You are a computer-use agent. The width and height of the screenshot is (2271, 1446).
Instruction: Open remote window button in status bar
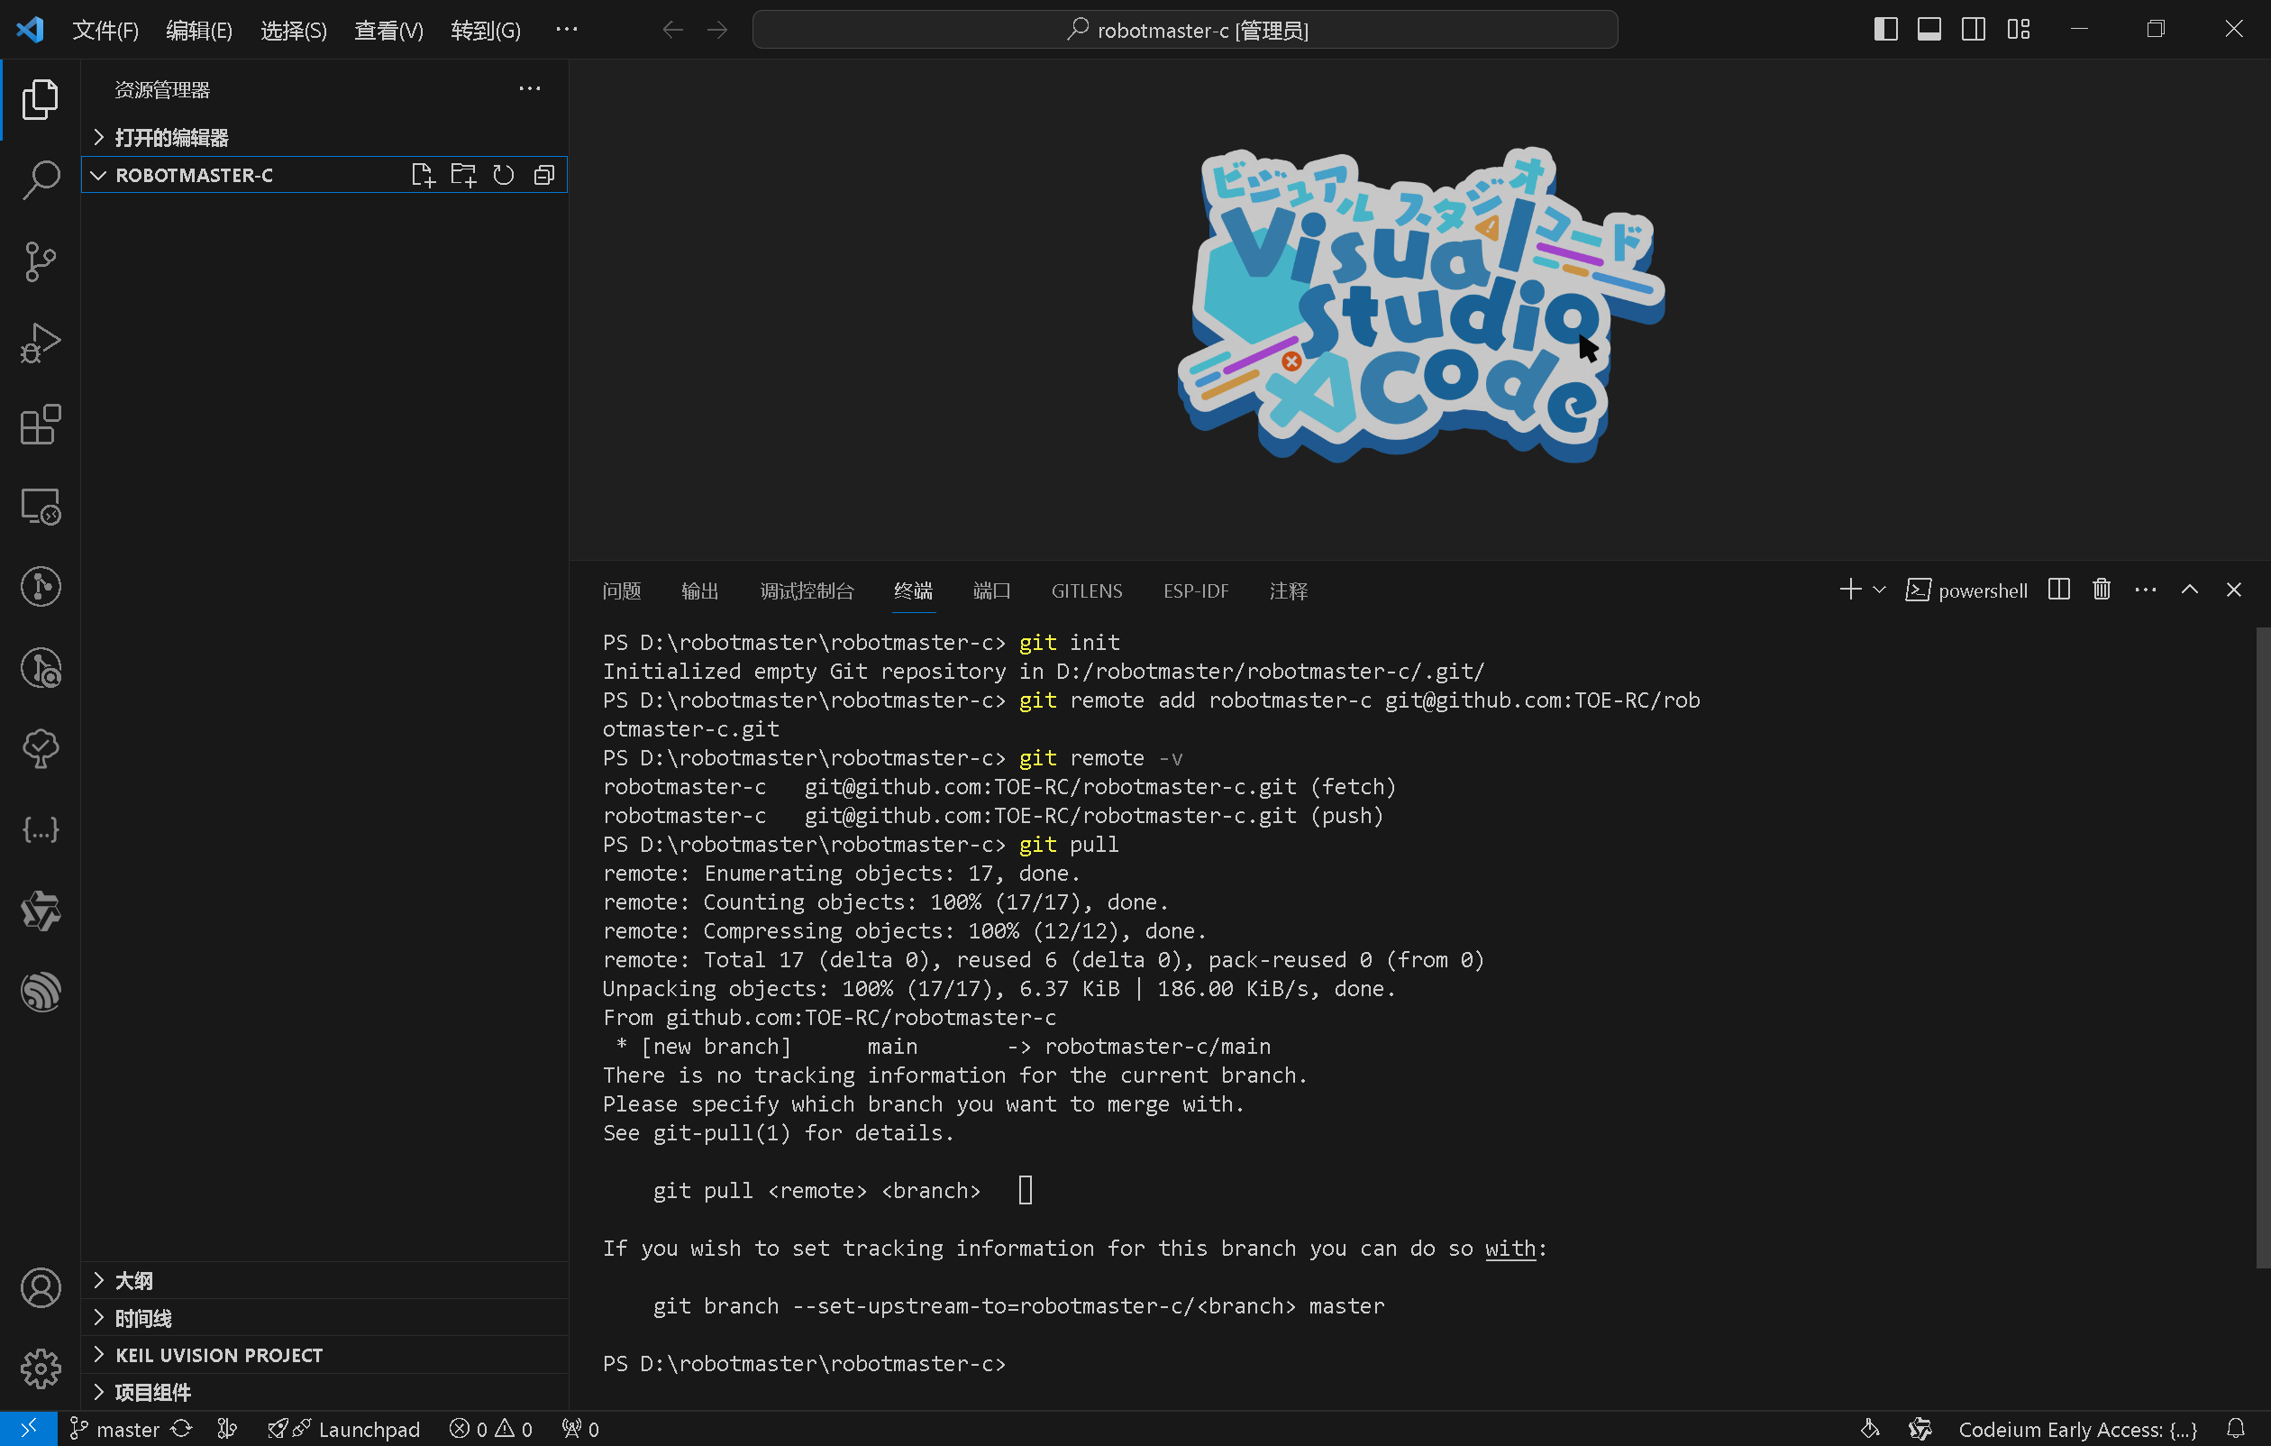(28, 1428)
